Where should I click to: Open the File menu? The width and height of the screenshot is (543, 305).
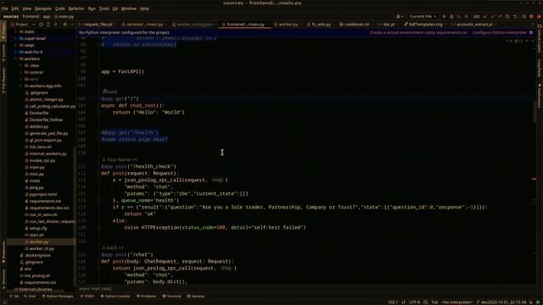pos(4,8)
